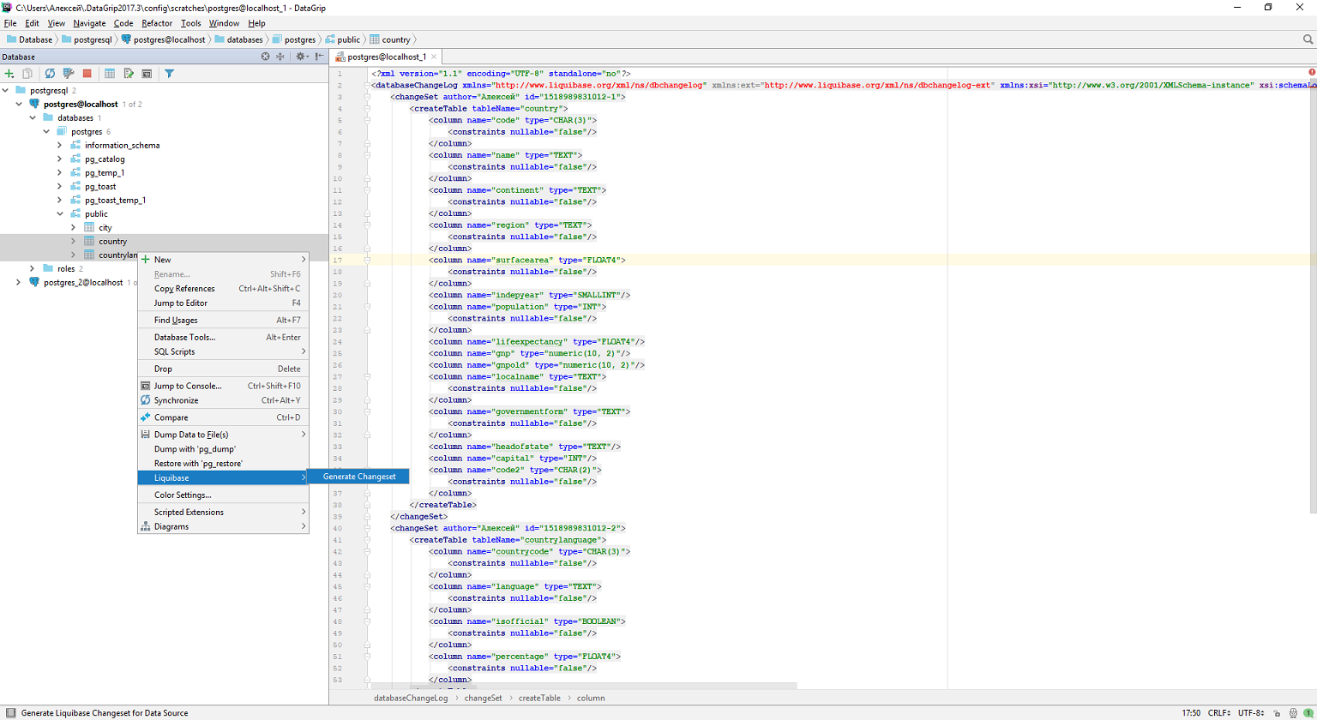The image size is (1317, 720).
Task: Select Generate Changeset from the Liquibase submenu
Action: tap(359, 476)
